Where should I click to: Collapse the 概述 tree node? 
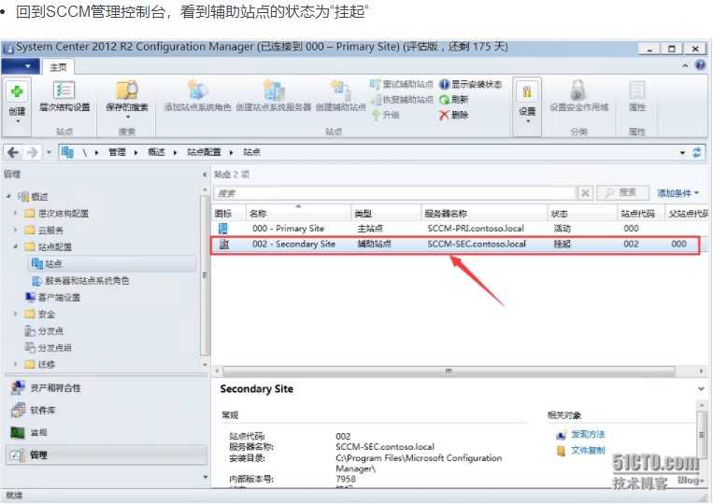tap(9, 197)
